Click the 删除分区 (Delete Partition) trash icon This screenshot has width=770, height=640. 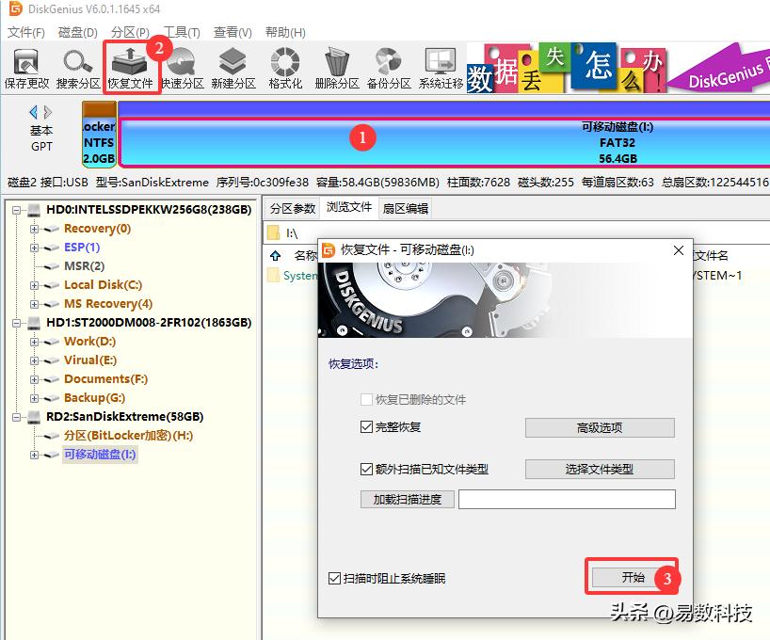[336, 67]
